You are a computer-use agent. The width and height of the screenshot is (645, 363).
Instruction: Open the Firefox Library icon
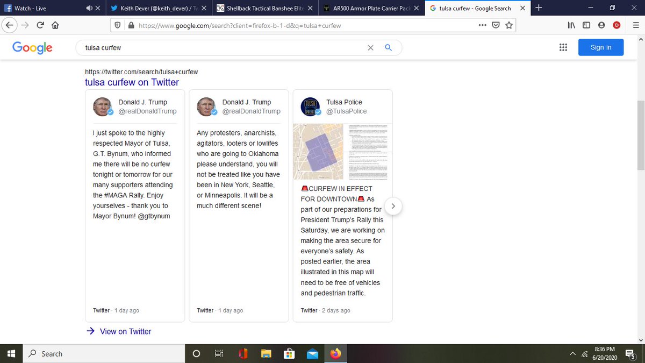click(x=572, y=25)
